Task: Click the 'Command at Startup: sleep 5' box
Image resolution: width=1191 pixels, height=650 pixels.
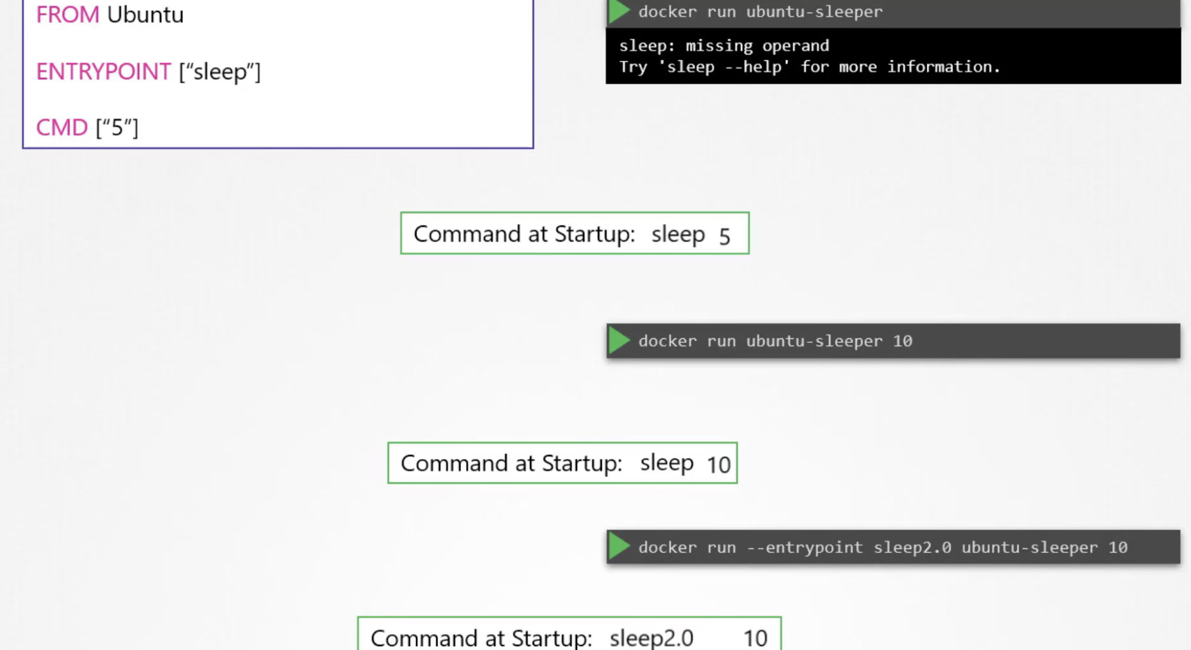Action: coord(575,234)
